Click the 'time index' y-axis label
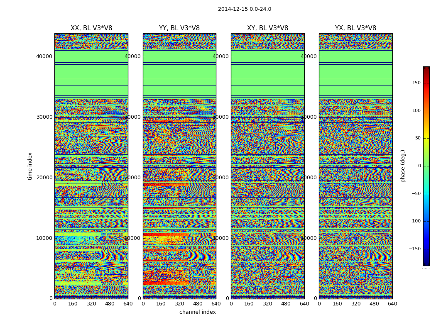Screen dimensions: 436x332 coord(30,166)
